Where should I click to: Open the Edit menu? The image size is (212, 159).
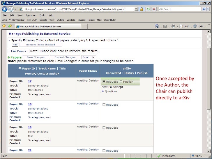12,15
